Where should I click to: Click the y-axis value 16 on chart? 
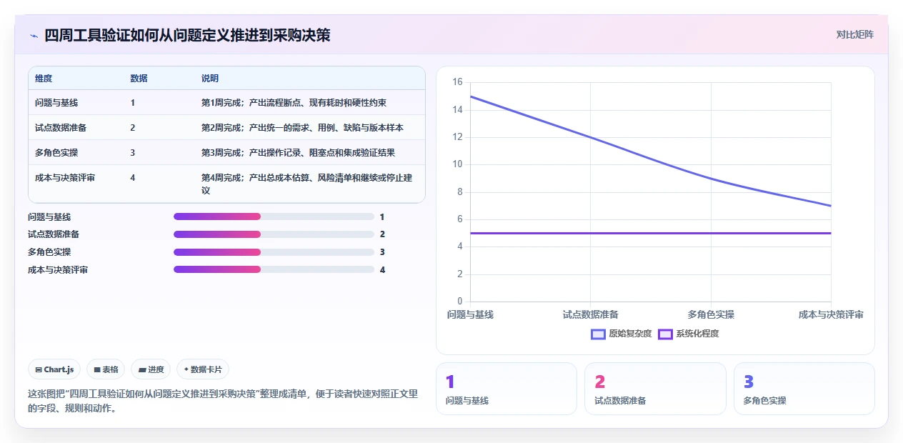pyautogui.click(x=457, y=82)
